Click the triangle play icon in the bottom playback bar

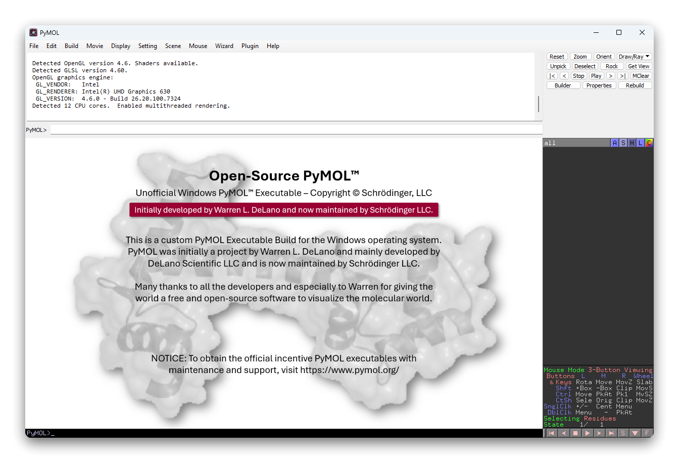coord(587,433)
